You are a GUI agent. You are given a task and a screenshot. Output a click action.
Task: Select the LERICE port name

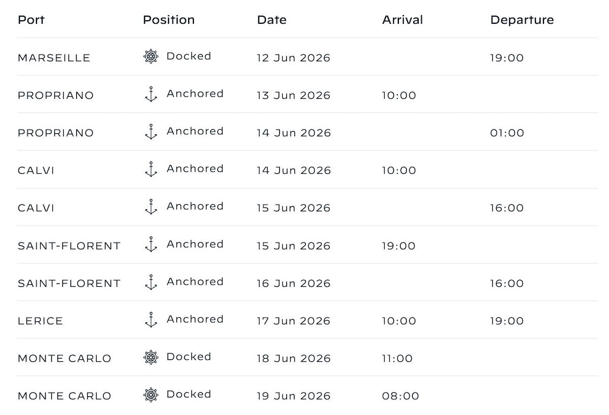pos(41,321)
